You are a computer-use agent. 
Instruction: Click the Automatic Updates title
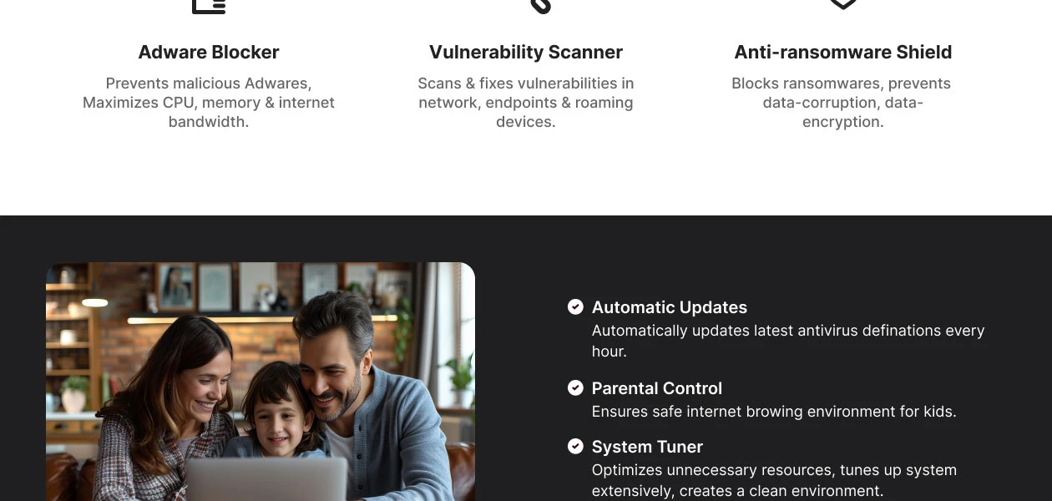pos(670,307)
